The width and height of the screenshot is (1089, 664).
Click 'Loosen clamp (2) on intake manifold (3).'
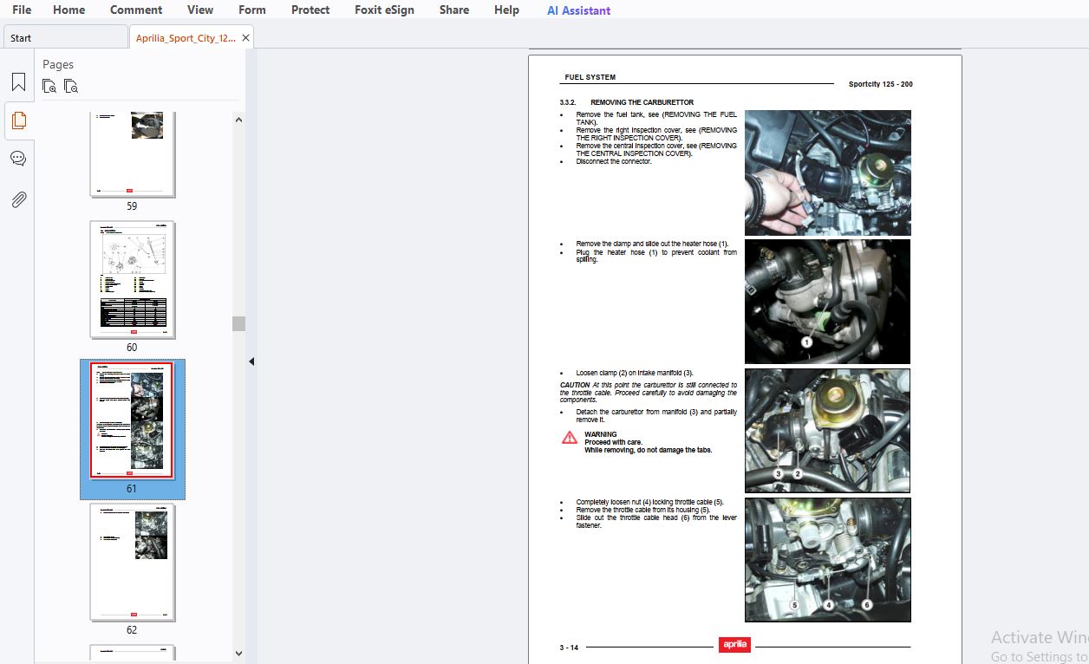(635, 373)
